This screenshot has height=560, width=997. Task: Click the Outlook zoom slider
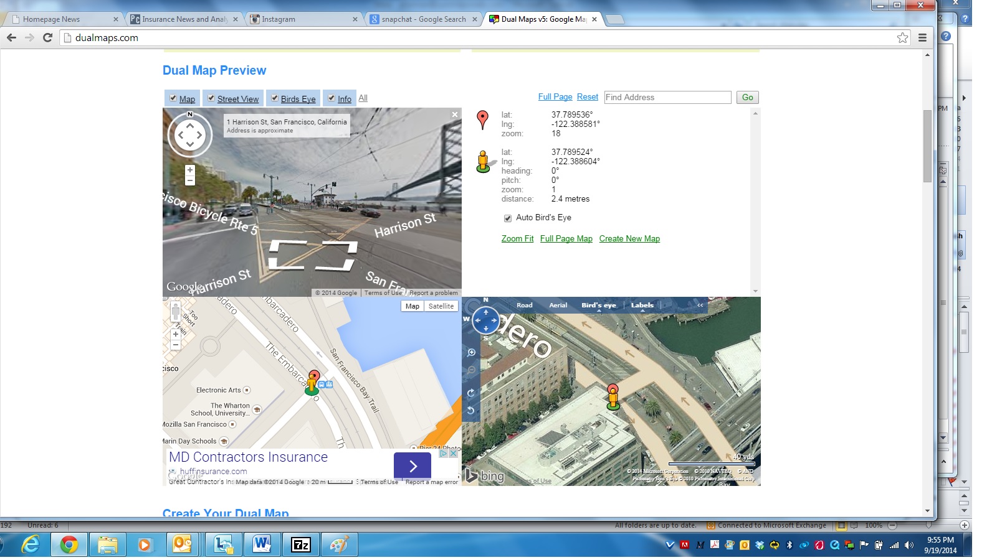(928, 525)
